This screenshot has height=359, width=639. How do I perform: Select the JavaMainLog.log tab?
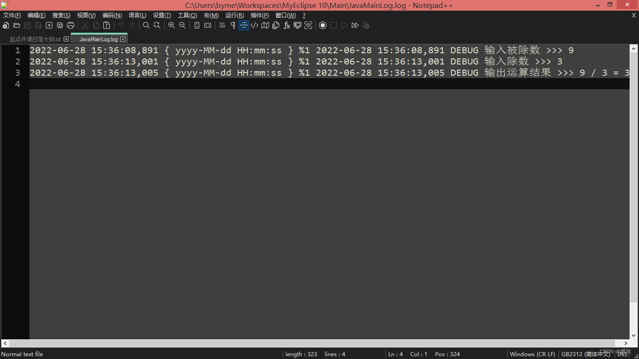(99, 39)
